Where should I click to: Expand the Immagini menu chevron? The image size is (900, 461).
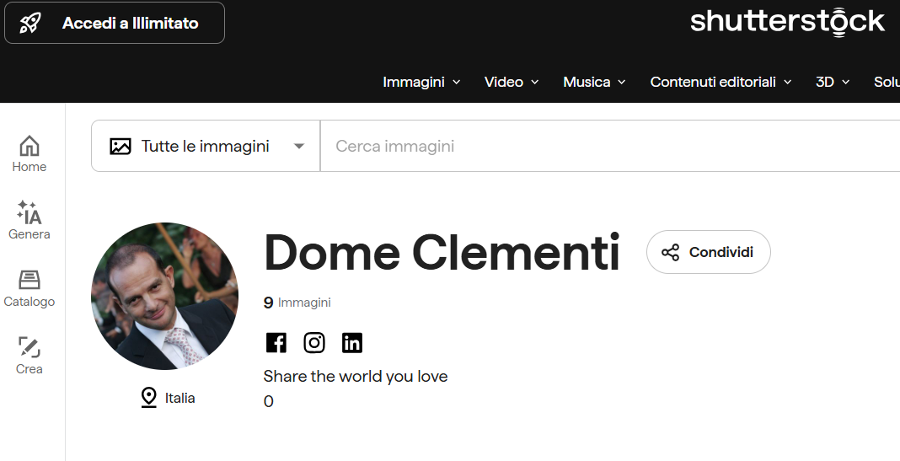click(x=456, y=82)
